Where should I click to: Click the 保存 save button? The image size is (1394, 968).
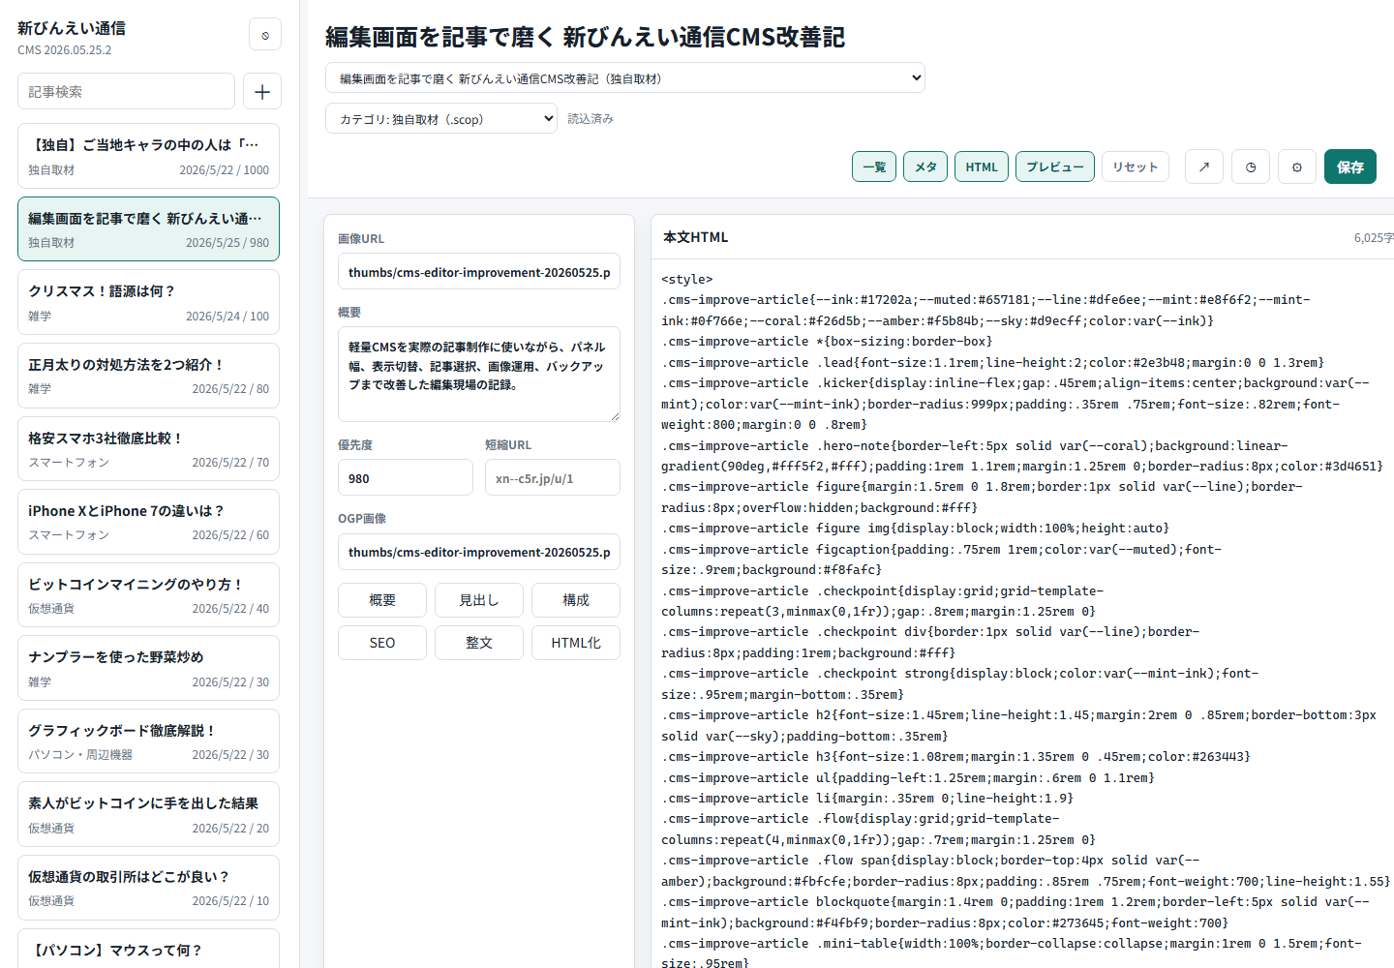click(1350, 166)
